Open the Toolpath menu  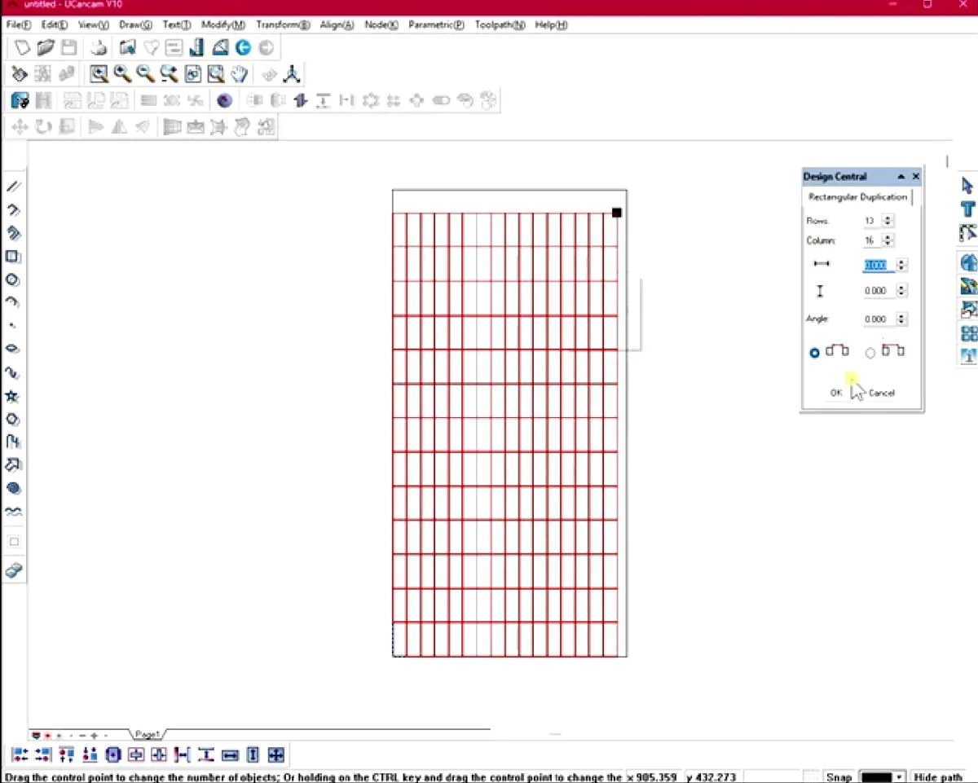coord(500,25)
